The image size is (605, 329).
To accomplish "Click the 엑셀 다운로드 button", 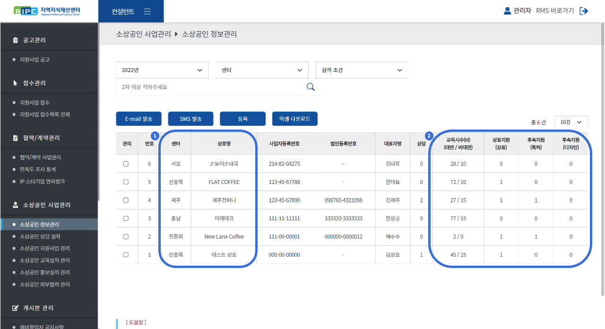I will [x=294, y=119].
